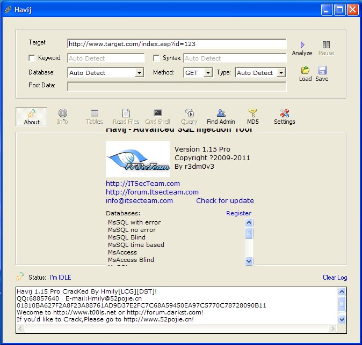The image size is (362, 345).
Task: Open the http://ITSecTeam.com link
Action: [143, 184]
